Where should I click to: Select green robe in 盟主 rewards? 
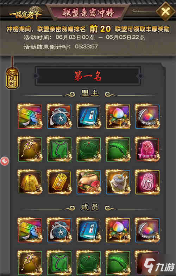[x=59, y=149]
